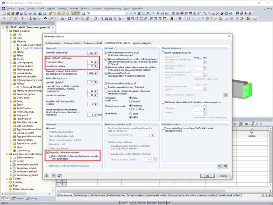Collapse the Průřezy tree node
The height and width of the screenshot is (205, 273).
pyautogui.click(x=11, y=84)
